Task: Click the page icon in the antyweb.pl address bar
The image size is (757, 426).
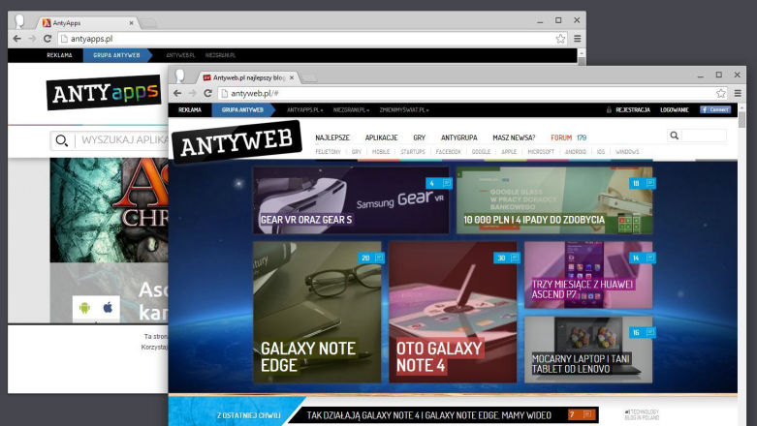Action: tap(224, 93)
